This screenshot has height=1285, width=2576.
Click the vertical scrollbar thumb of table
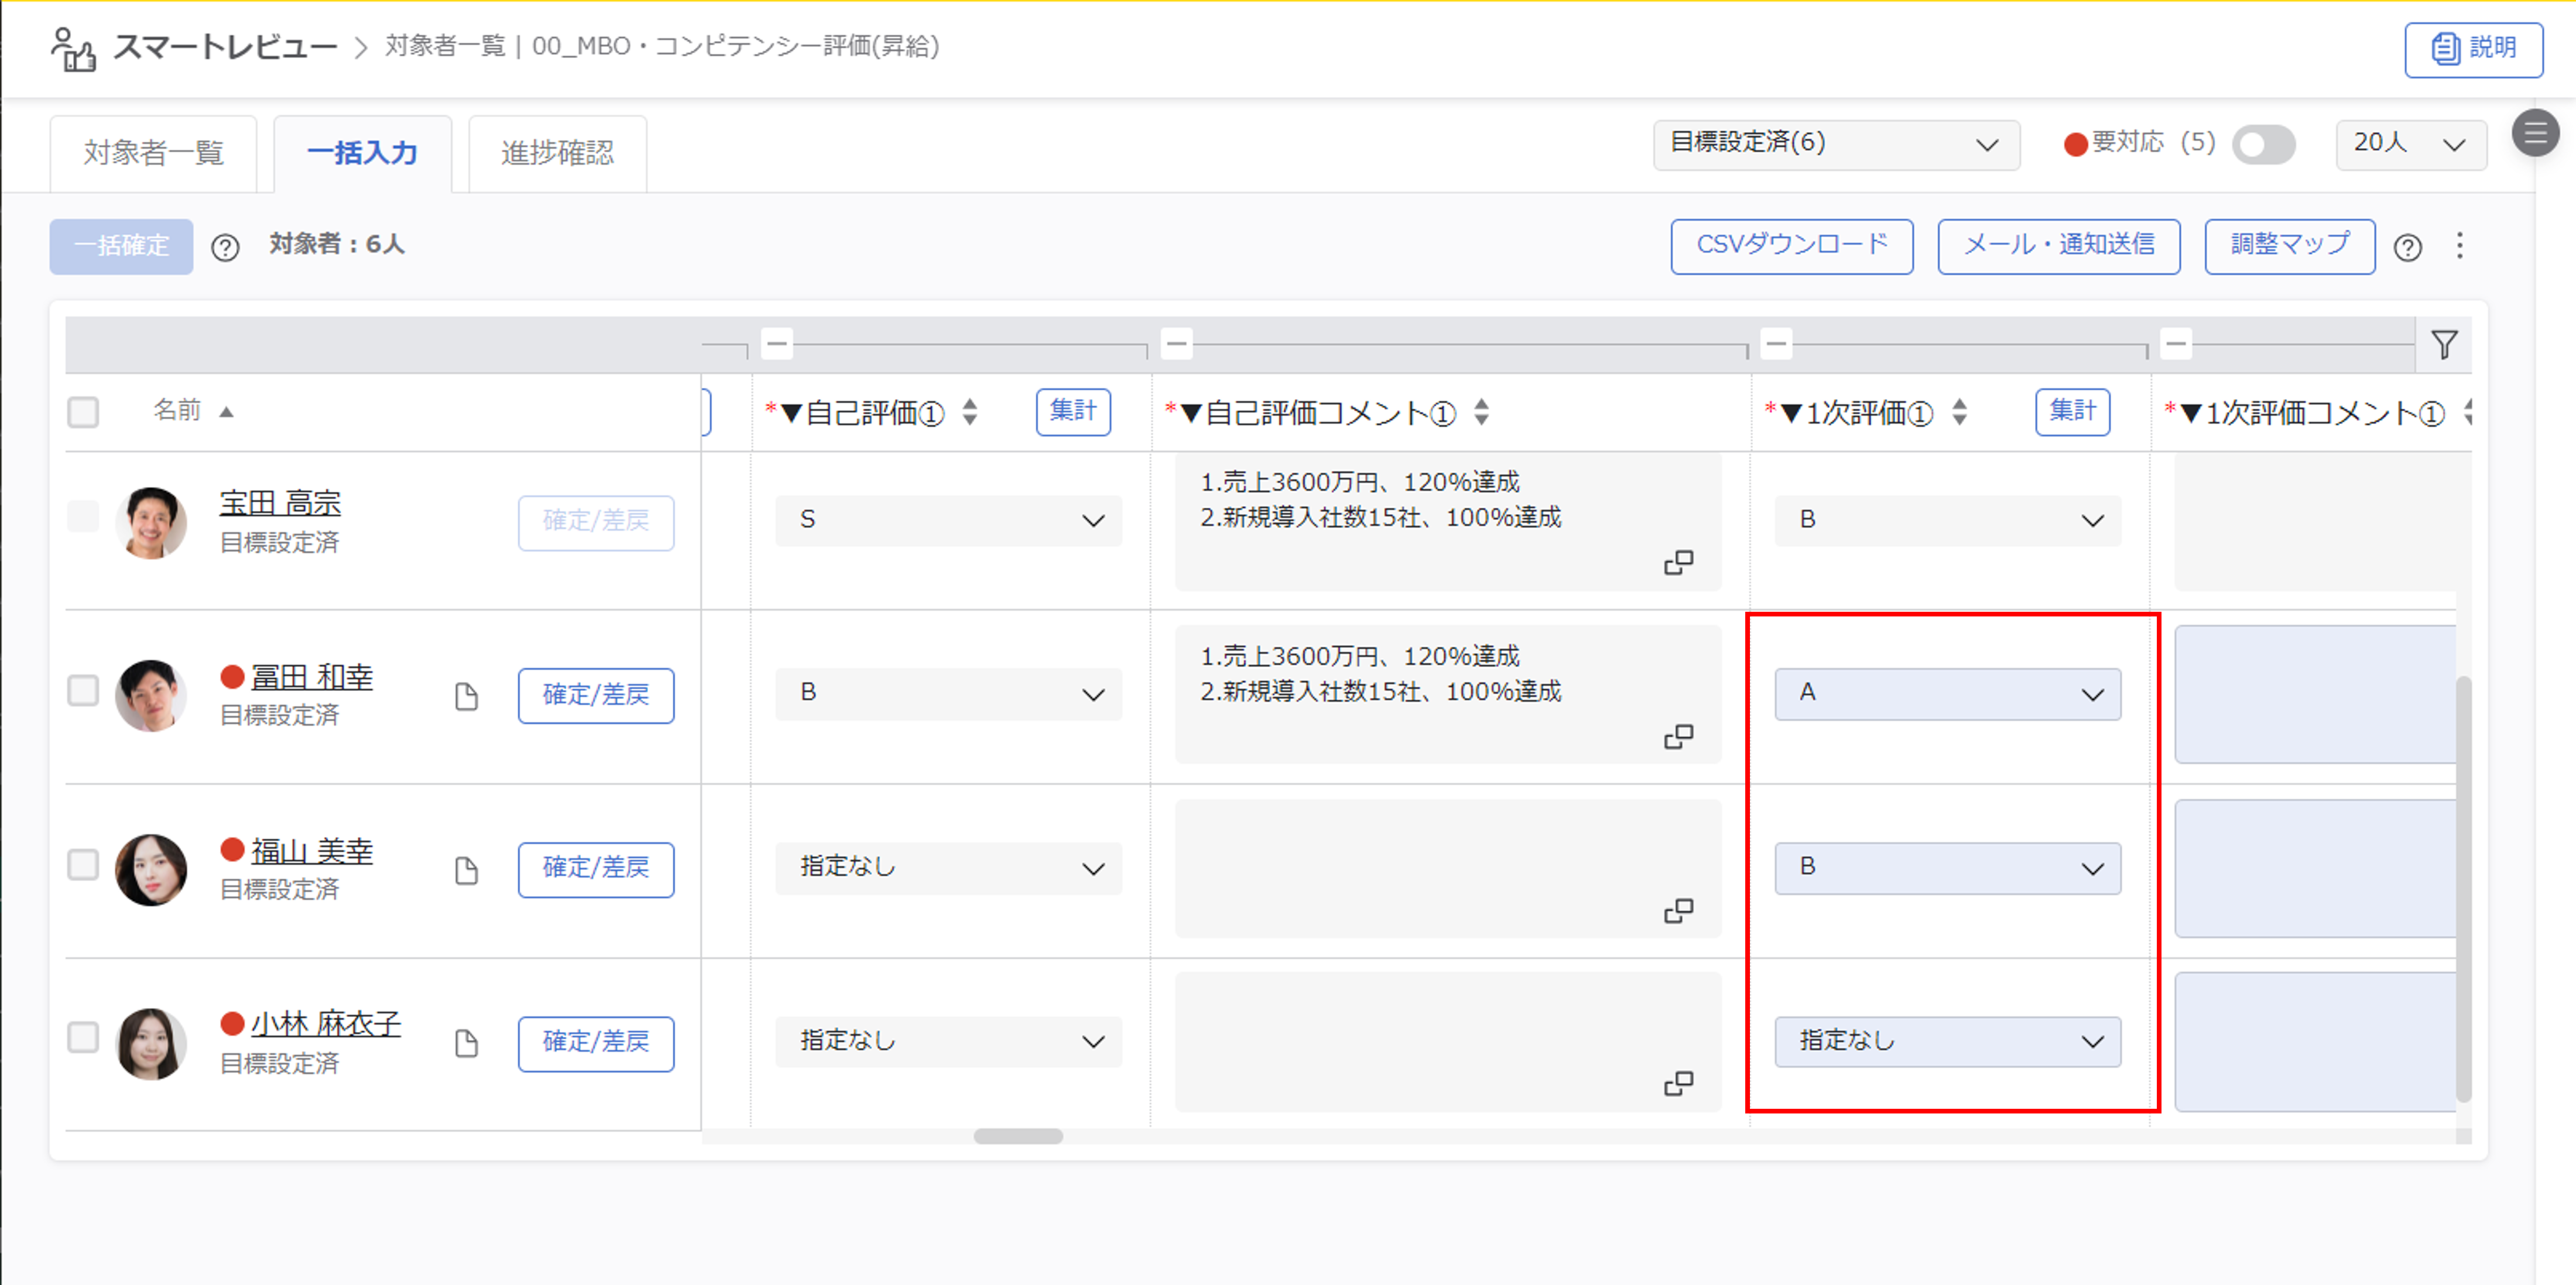(x=2464, y=890)
